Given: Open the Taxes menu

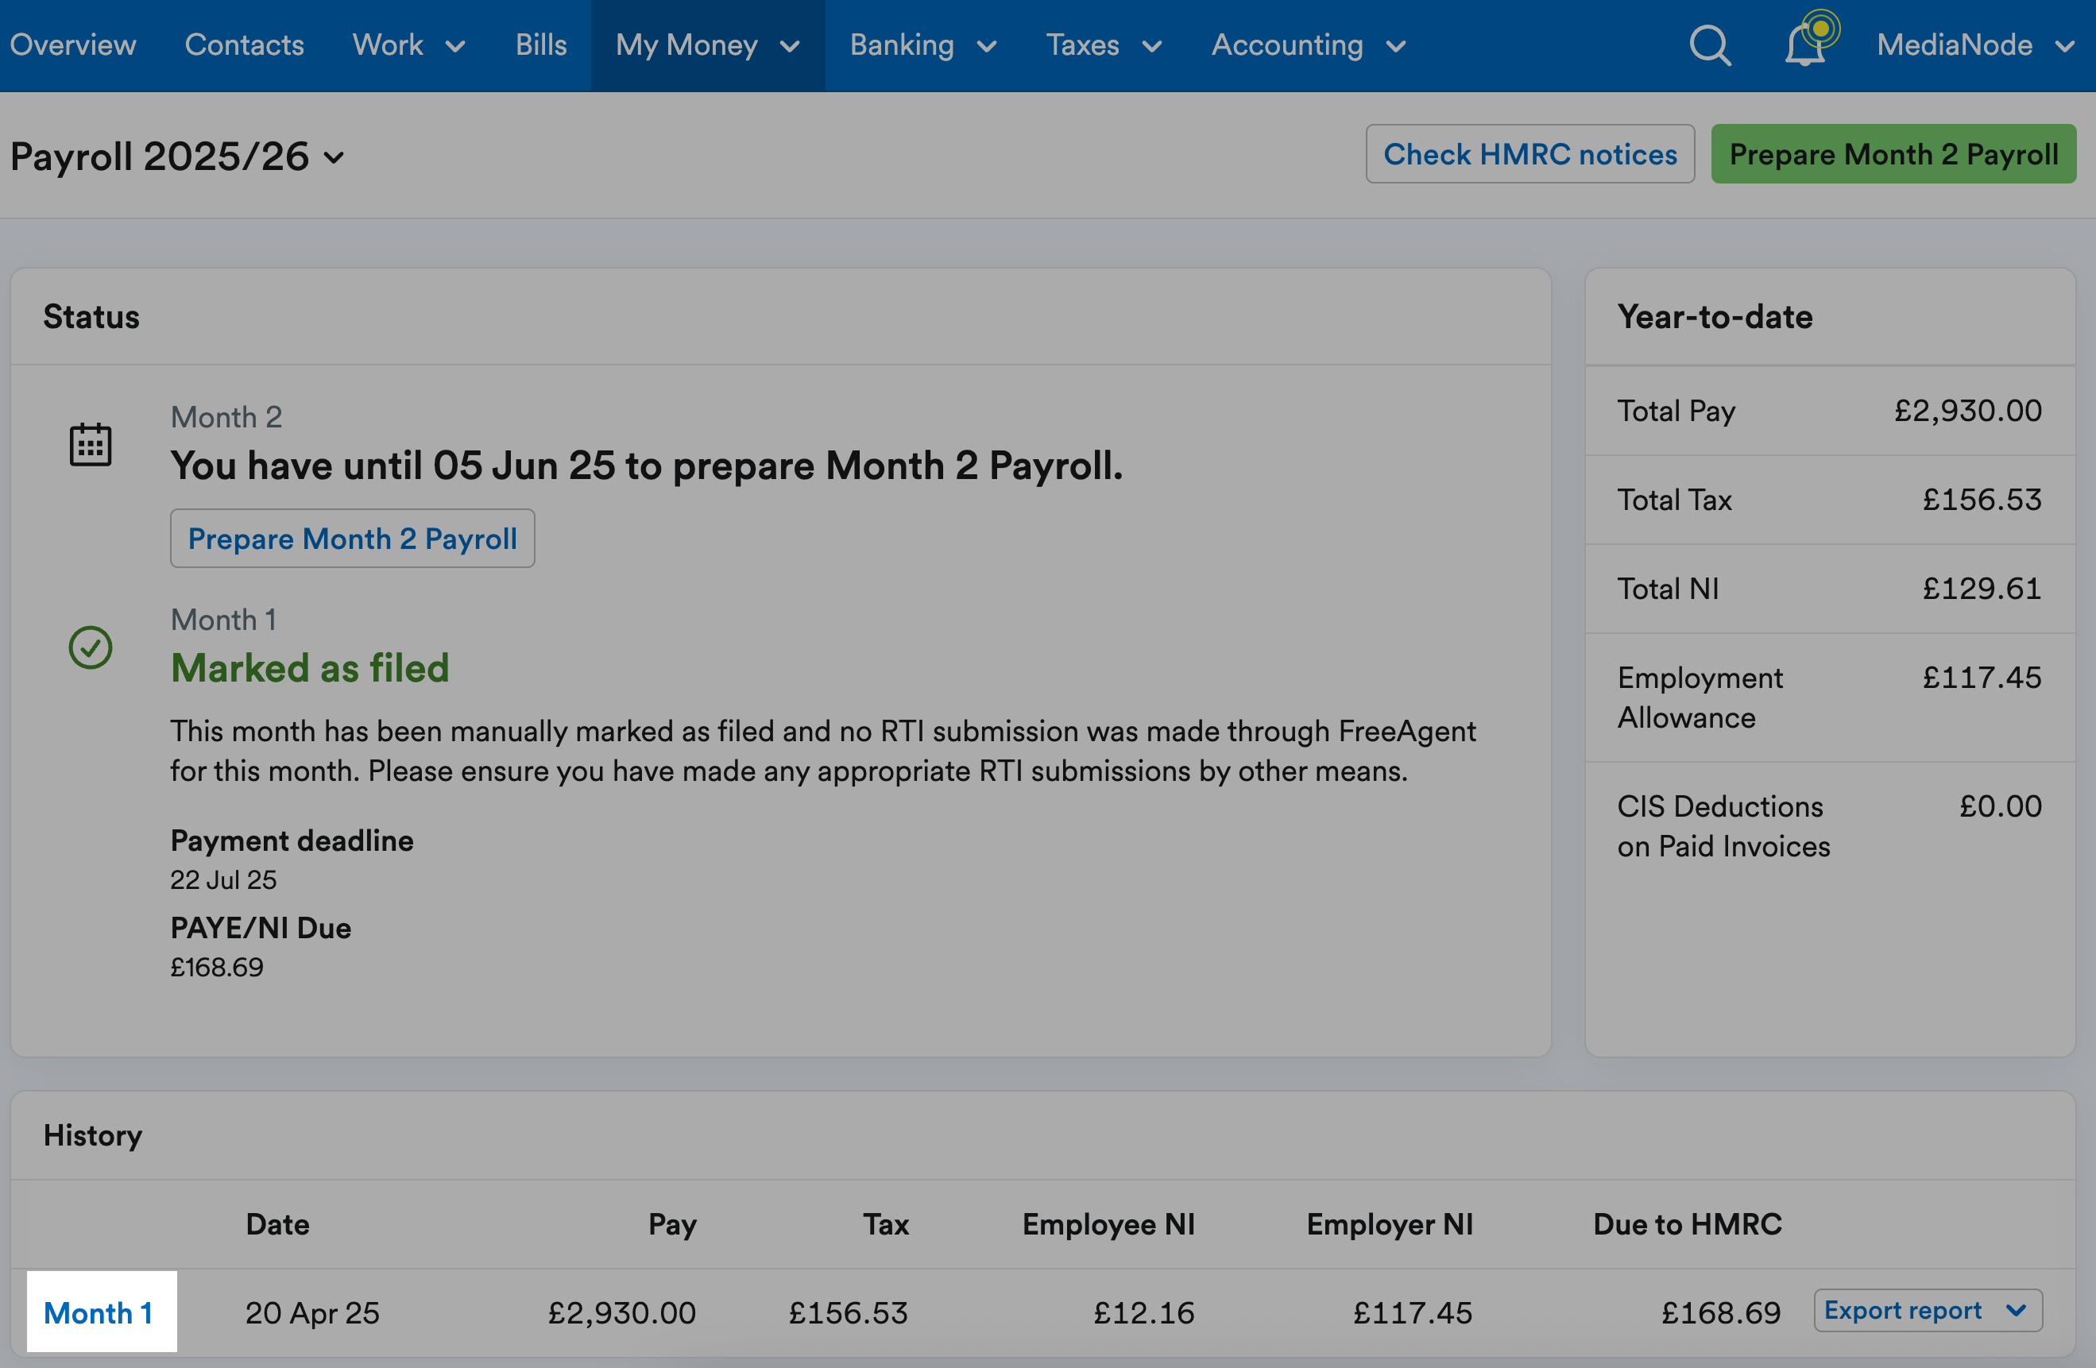Looking at the screenshot, I should coord(1104,45).
